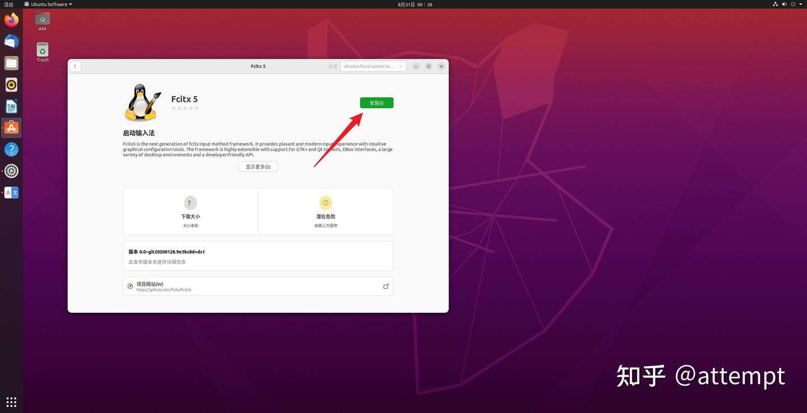
Task: Open the Ubuntu Software top bar menu
Action: [48, 4]
